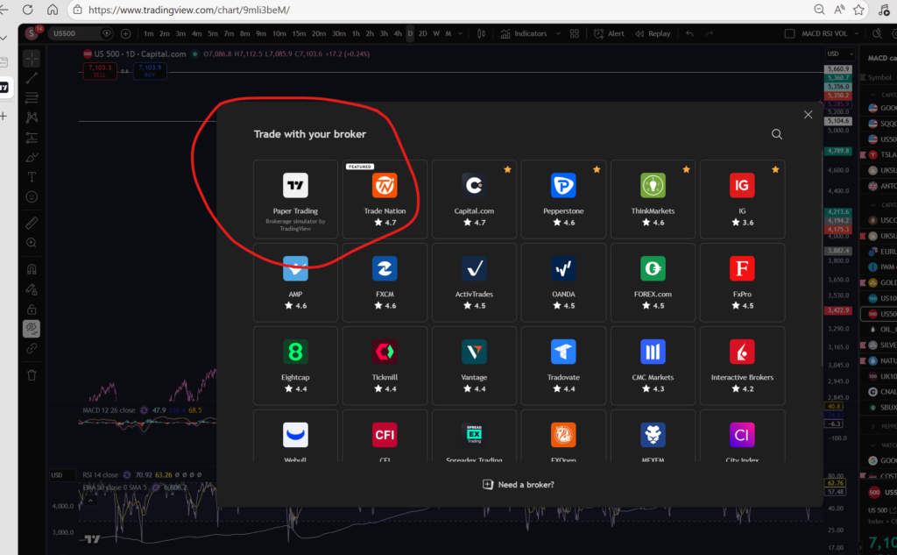This screenshot has width=897, height=555.
Task: Select Spreadex Trading broker
Action: [x=474, y=436]
